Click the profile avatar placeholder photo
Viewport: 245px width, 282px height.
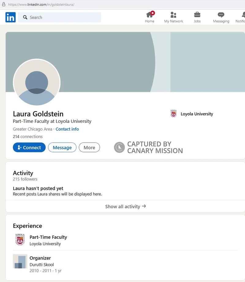coord(37,82)
